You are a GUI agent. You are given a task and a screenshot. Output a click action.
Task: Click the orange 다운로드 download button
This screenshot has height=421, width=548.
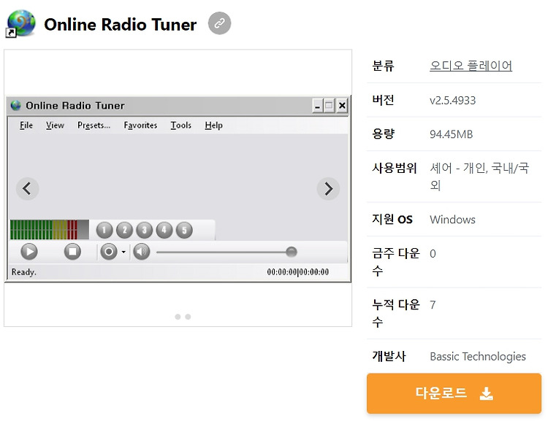point(454,393)
